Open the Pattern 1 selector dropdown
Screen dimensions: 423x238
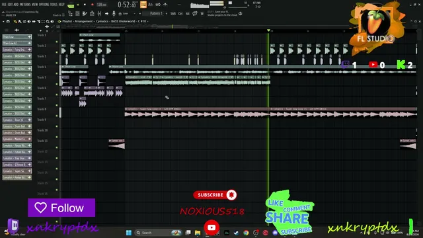(157, 13)
